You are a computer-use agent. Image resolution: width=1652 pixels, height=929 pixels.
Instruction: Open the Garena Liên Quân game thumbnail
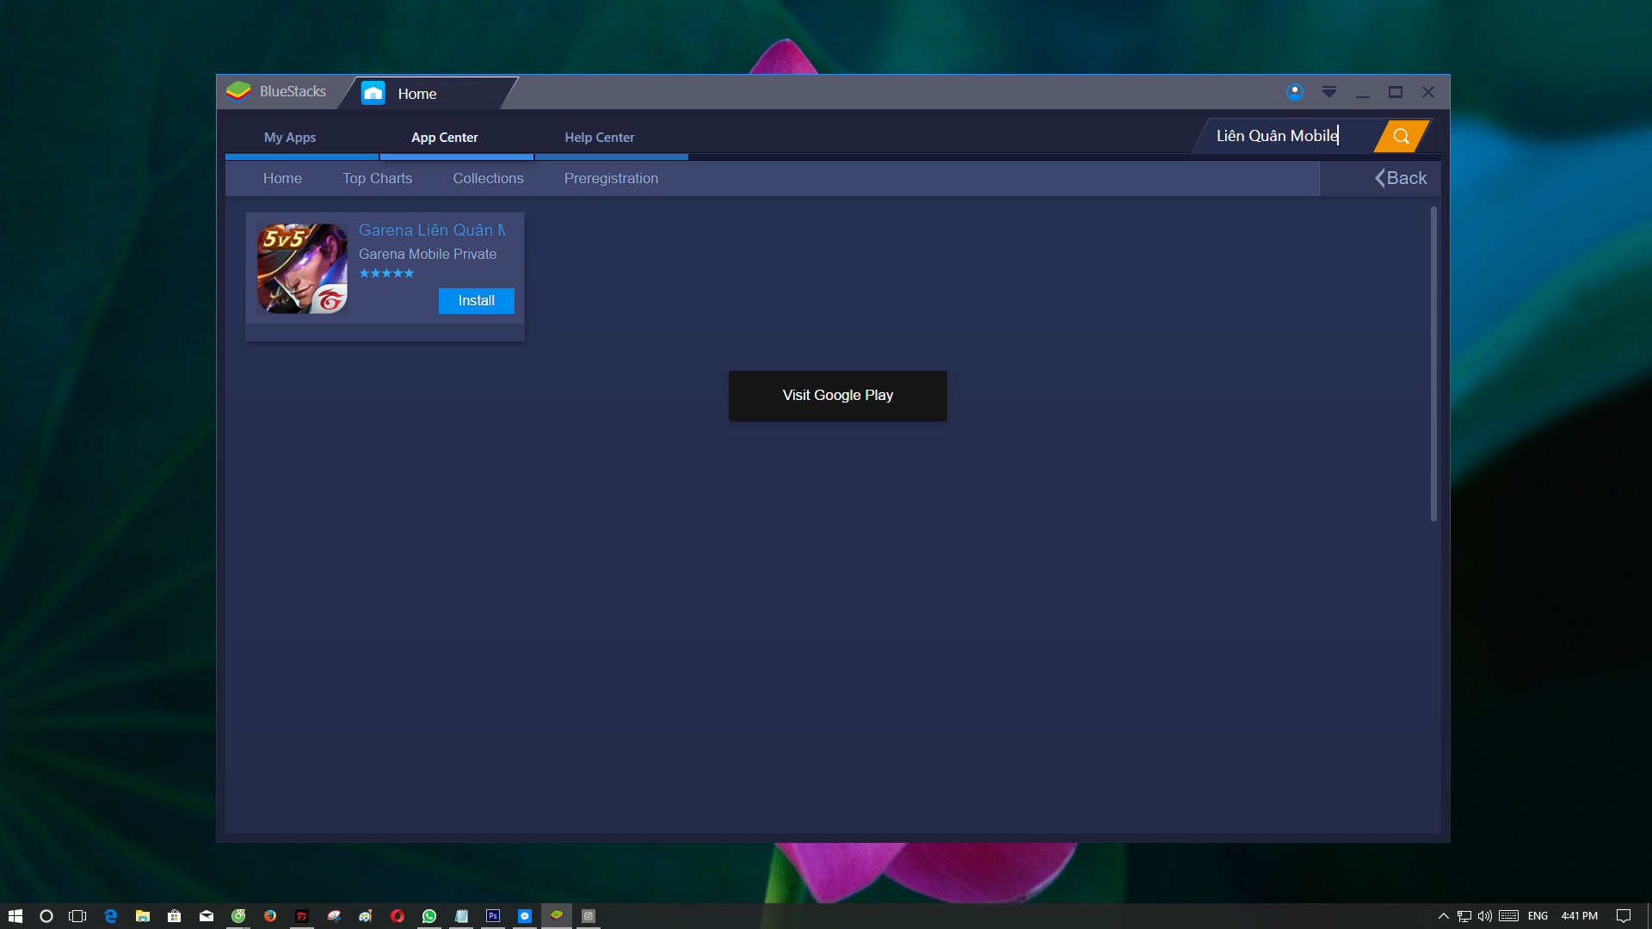tap(302, 268)
